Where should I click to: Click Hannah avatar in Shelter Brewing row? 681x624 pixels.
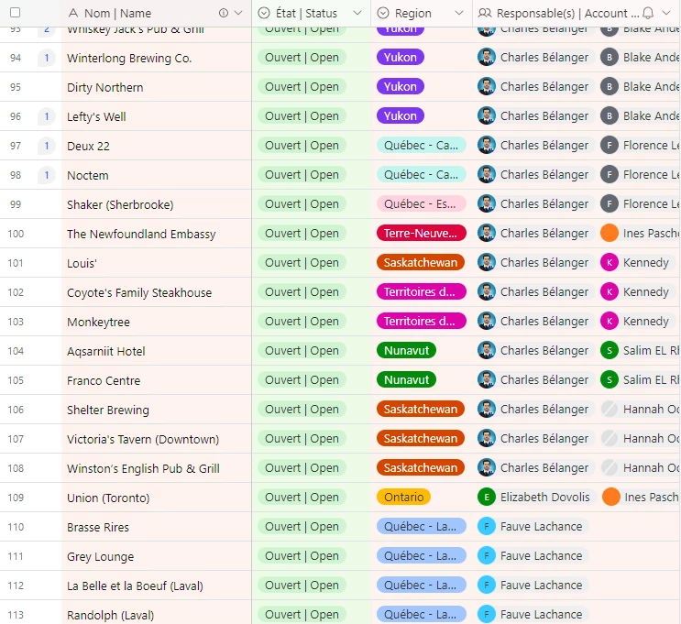pyautogui.click(x=610, y=409)
